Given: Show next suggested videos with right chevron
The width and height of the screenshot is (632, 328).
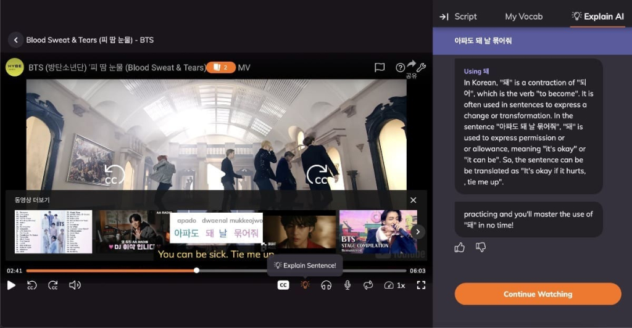Looking at the screenshot, I should point(418,232).
